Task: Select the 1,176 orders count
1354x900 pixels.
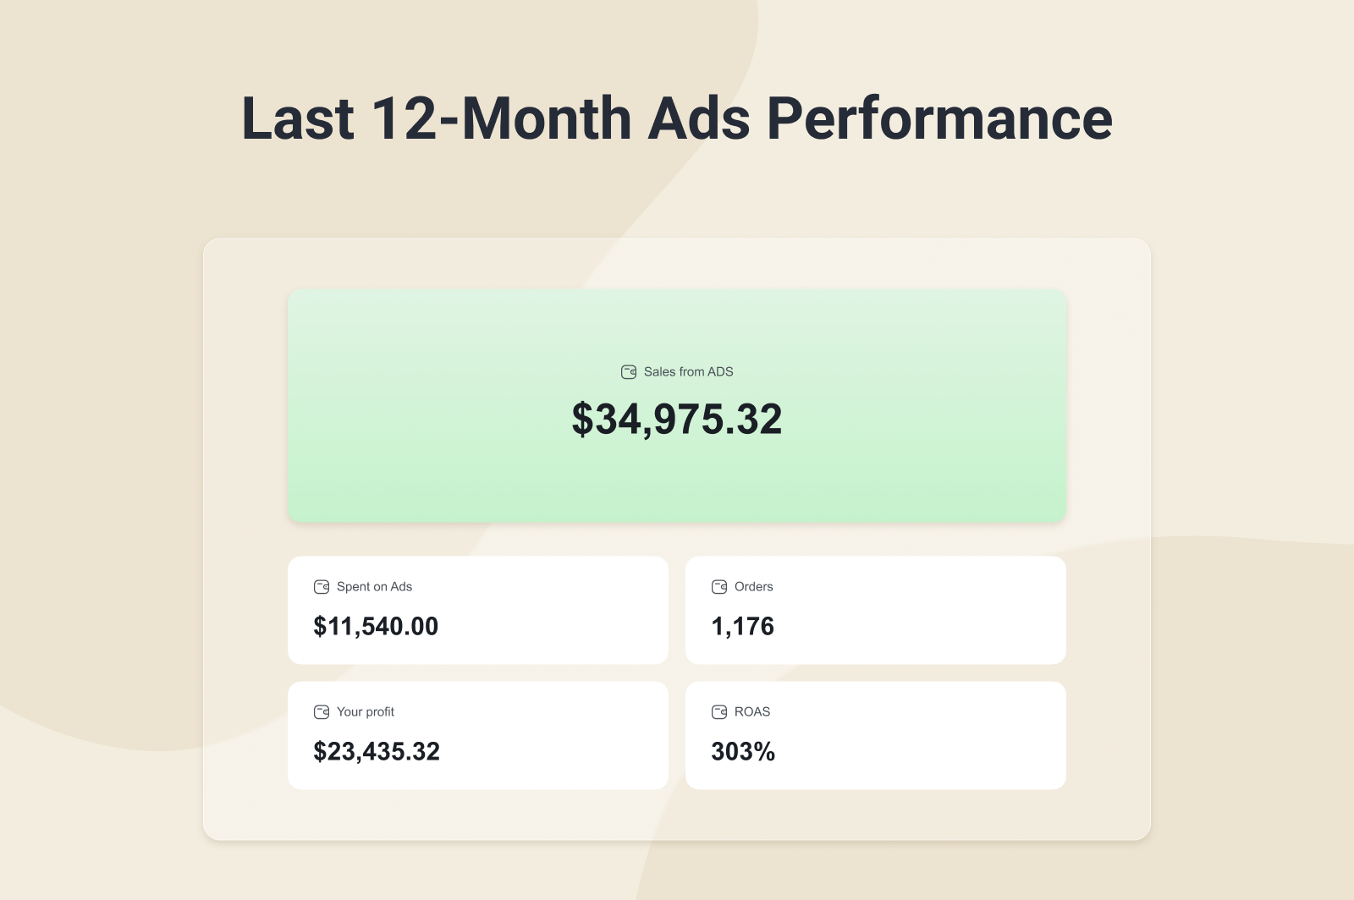Action: coord(742,627)
